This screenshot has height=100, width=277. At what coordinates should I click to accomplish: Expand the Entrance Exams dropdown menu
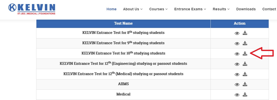[190, 9]
